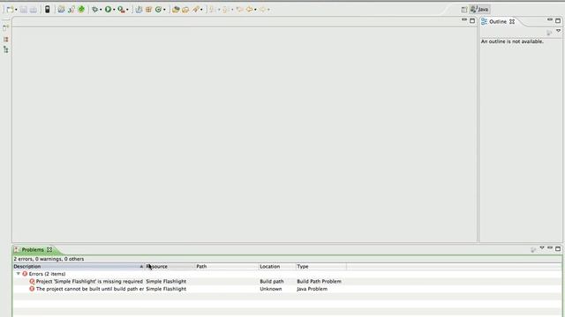Open the Outline view menu triangle
Viewport: 565px width, 317px height.
(x=558, y=31)
